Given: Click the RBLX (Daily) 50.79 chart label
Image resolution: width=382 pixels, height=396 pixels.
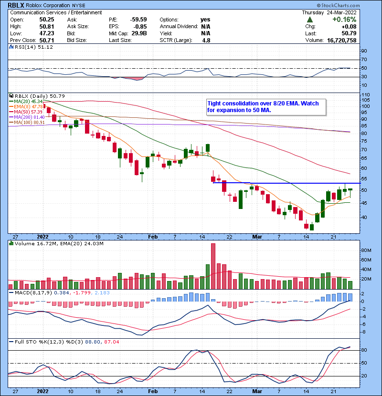Looking at the screenshot, I should pyautogui.click(x=40, y=96).
